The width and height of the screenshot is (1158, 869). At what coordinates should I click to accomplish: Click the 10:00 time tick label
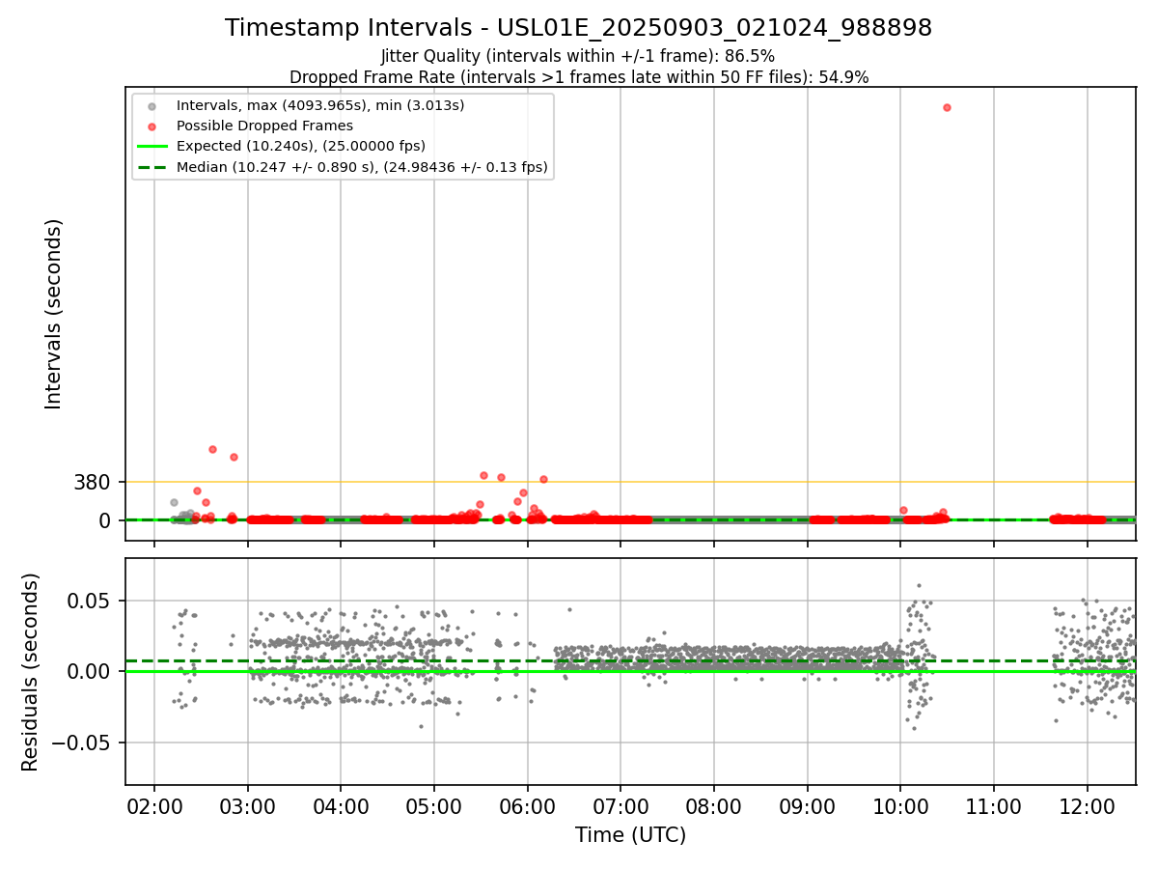[900, 805]
